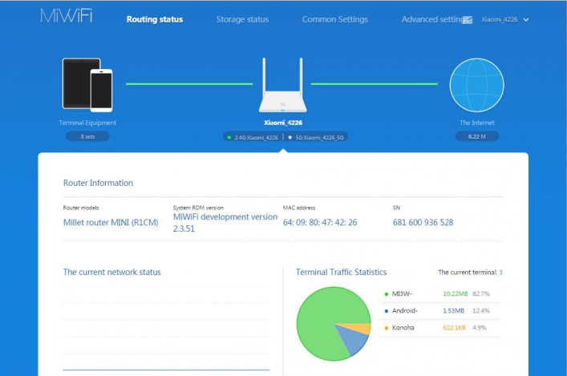Image resolution: width=567 pixels, height=376 pixels.
Task: Click the current terminal count 3
Action: coord(500,273)
